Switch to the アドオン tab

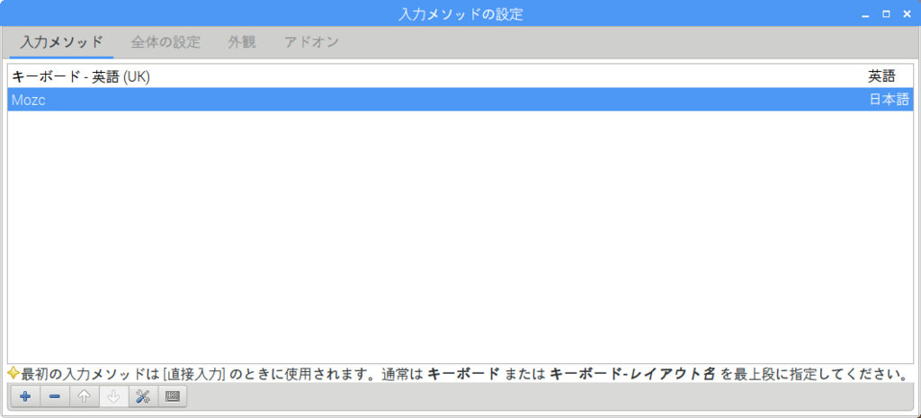click(x=311, y=42)
